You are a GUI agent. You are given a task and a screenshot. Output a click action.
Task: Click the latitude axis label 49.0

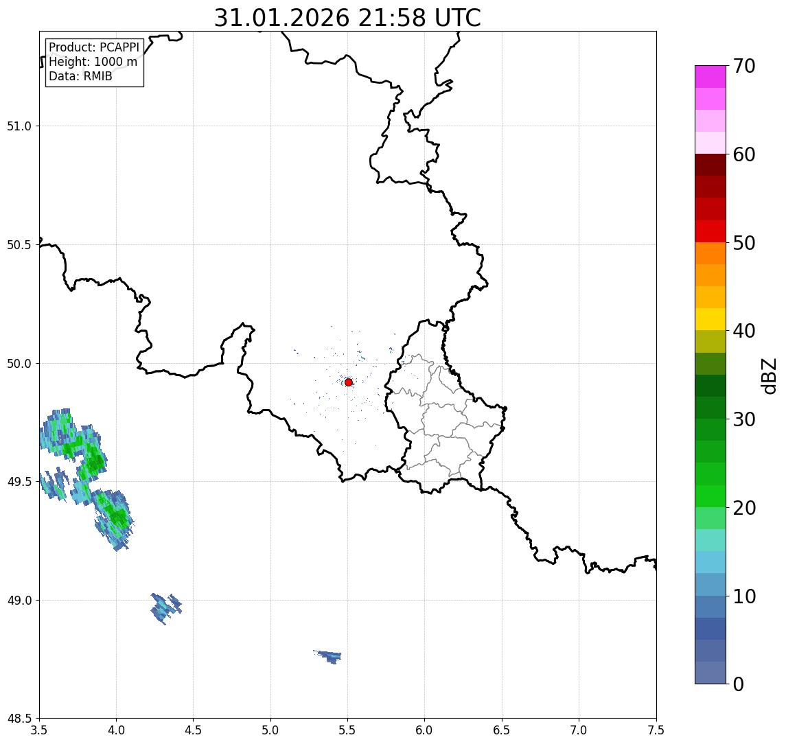point(19,600)
